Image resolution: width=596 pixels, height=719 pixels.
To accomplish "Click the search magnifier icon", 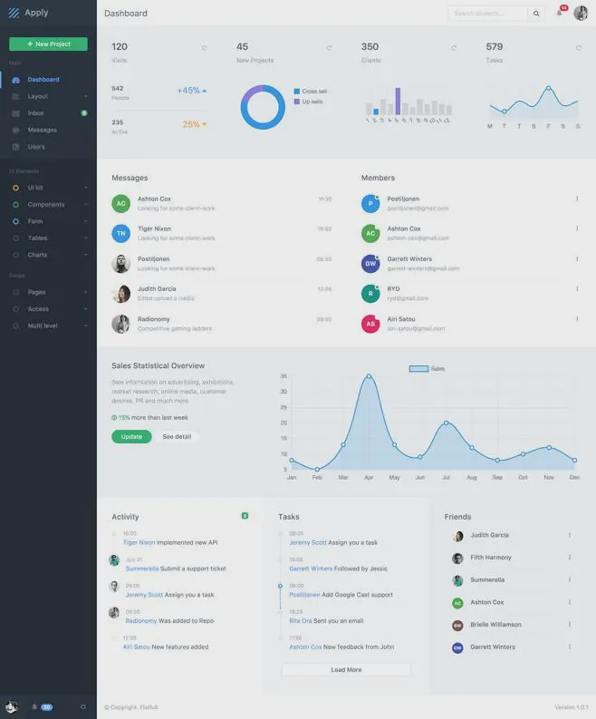I will [x=536, y=14].
